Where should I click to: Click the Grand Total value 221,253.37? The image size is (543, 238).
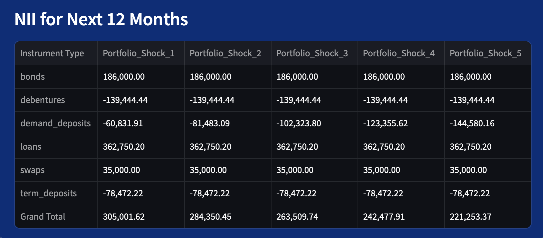pyautogui.click(x=470, y=217)
